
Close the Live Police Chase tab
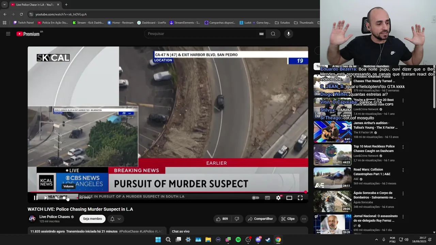58,4
